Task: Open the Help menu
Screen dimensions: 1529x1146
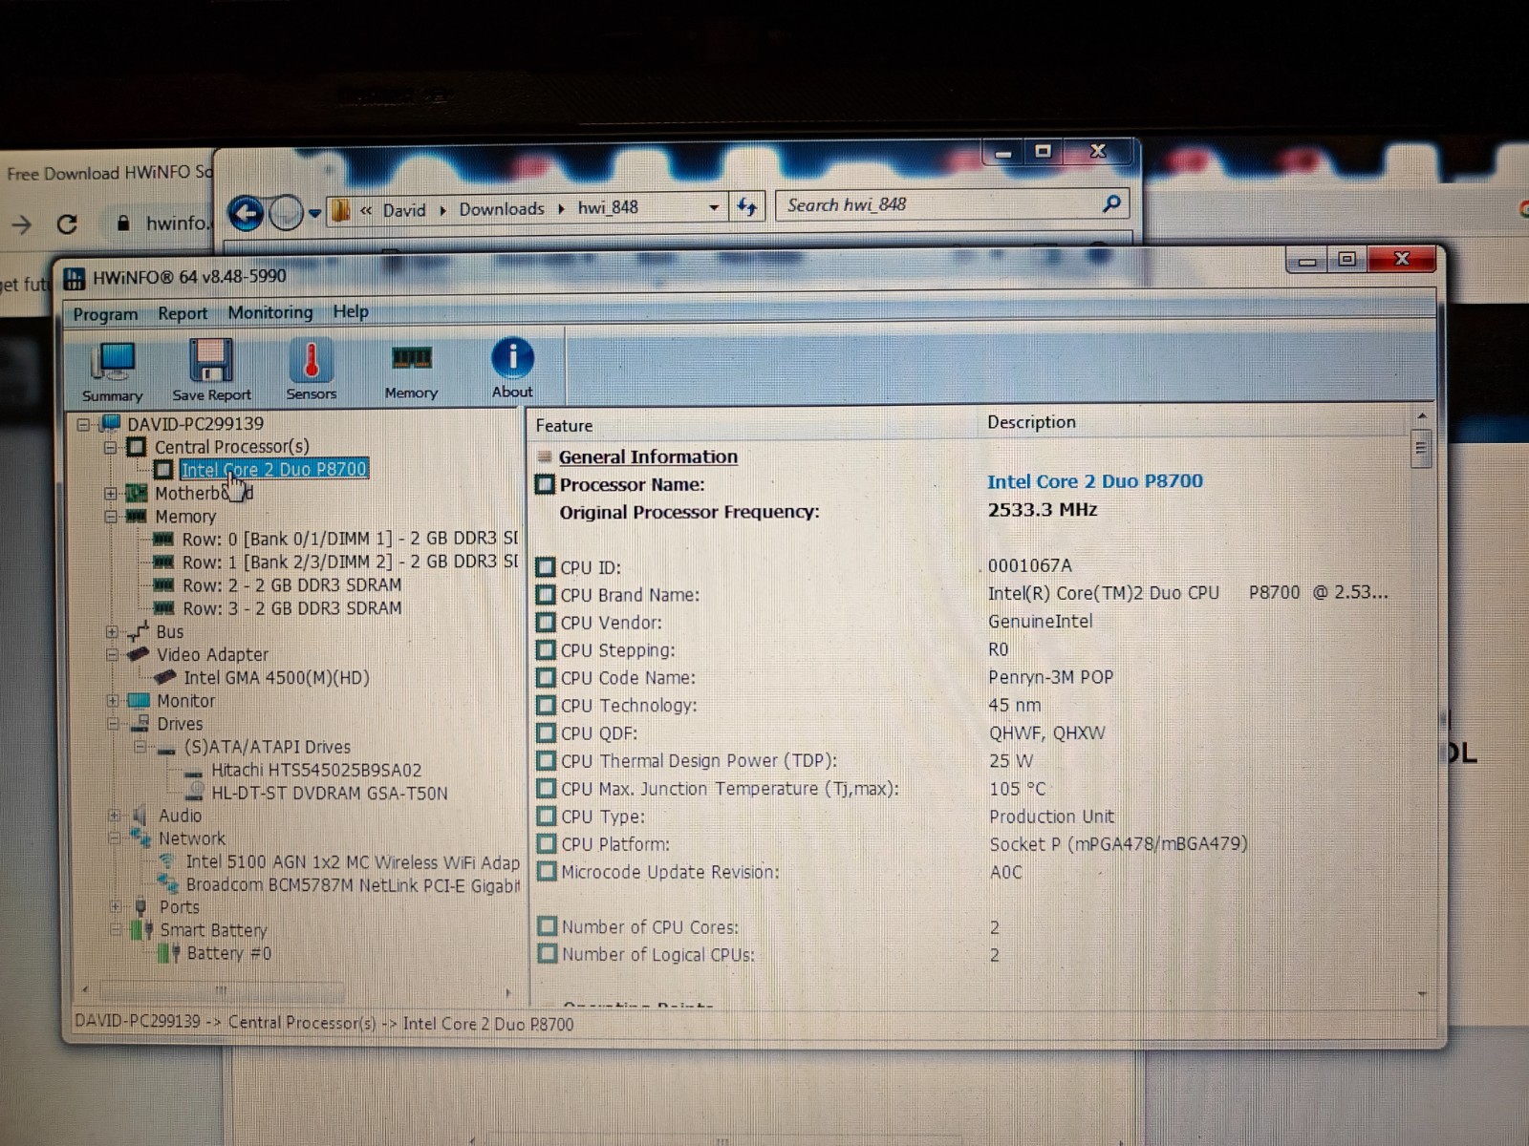Action: pos(351,311)
